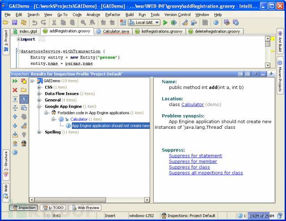Click the Open file toolbar icon
Viewport: 286px width, 221px height.
(6, 22)
